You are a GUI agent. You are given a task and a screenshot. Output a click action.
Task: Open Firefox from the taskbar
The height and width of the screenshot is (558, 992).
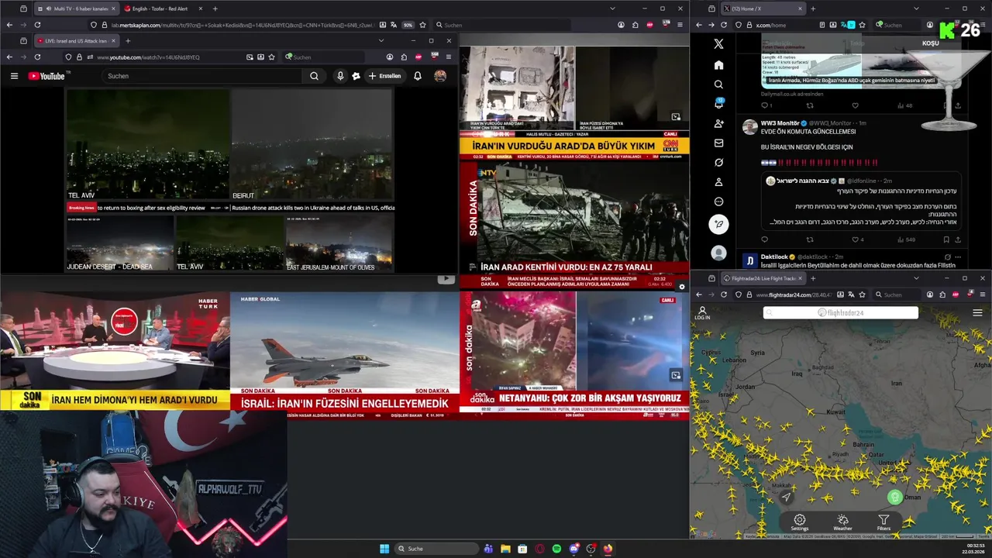pos(608,549)
